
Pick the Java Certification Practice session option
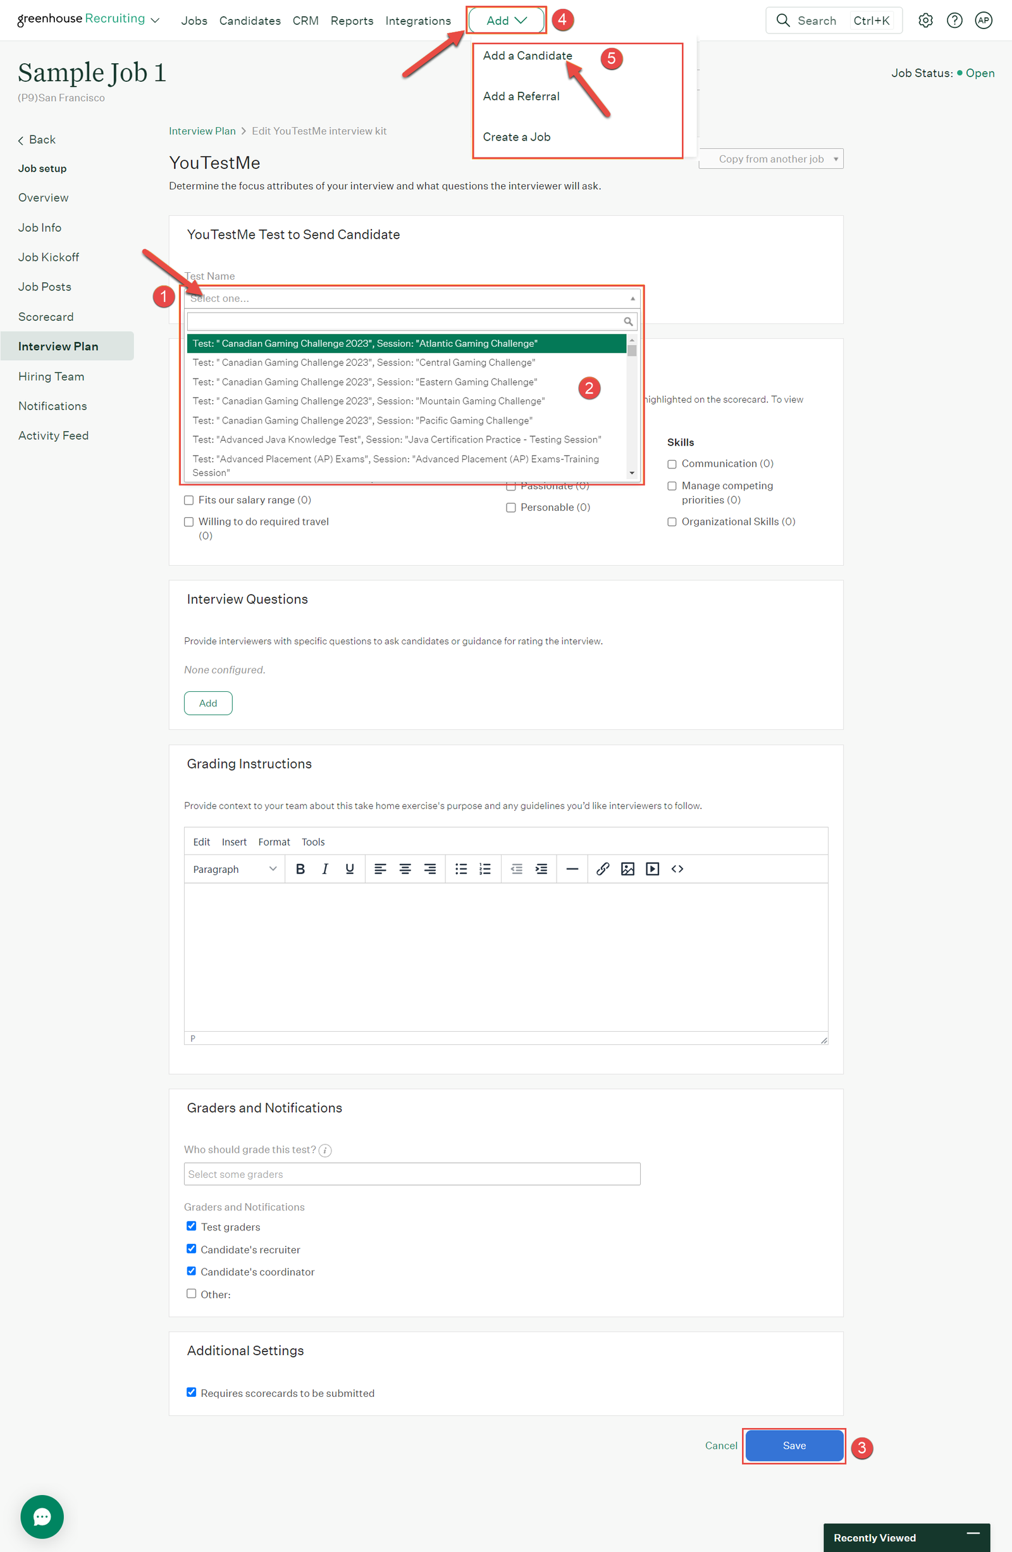[406, 439]
